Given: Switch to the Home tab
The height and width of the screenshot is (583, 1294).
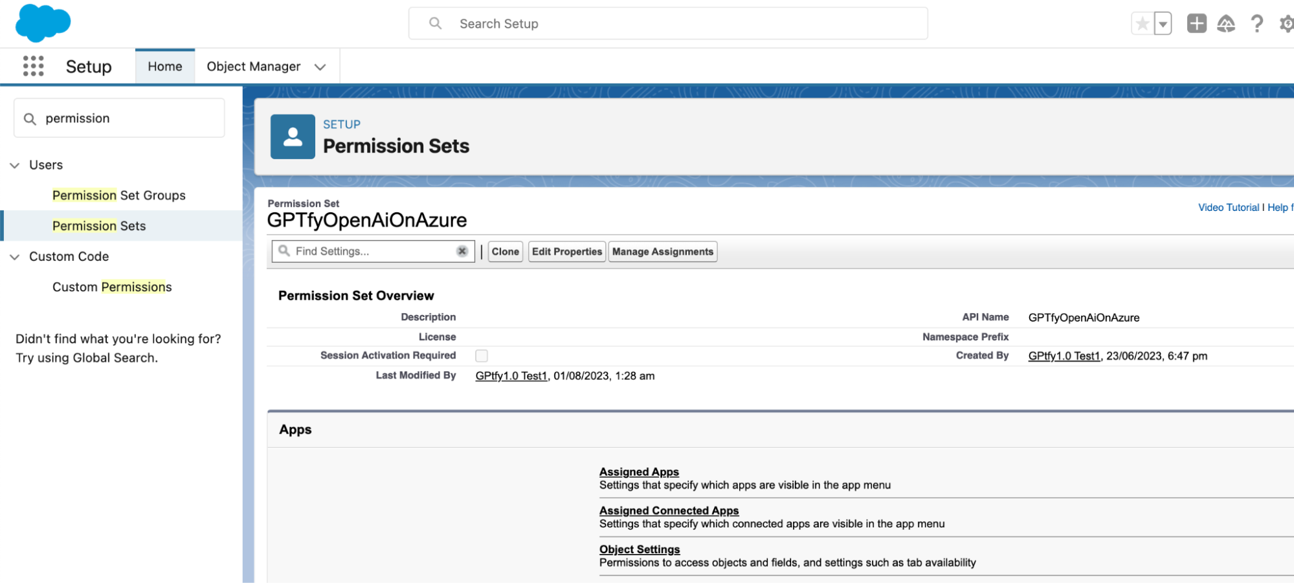Looking at the screenshot, I should [x=164, y=67].
